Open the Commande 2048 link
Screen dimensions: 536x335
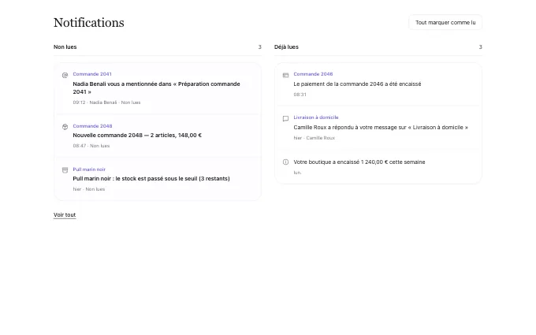coord(92,126)
